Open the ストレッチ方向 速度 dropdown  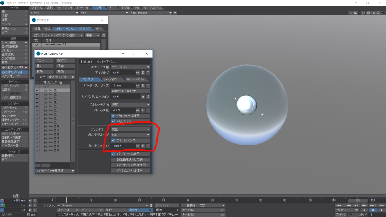(130, 104)
